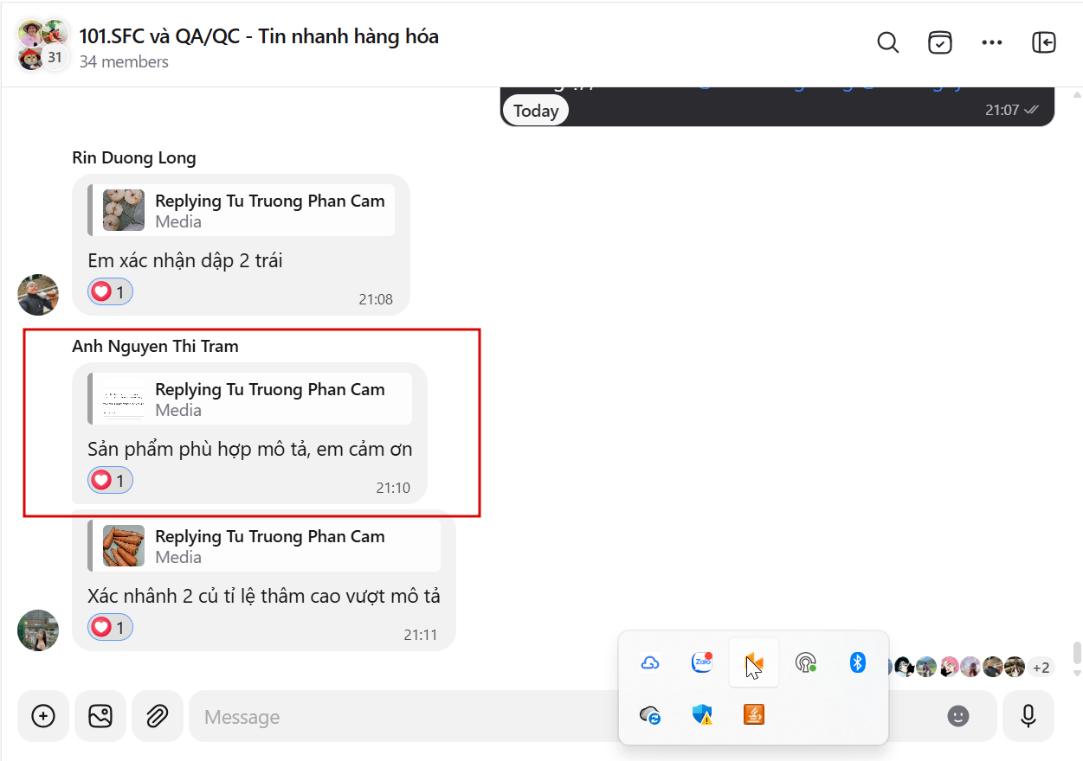Open Zalo from the system tray popup
Image resolution: width=1083 pixels, height=761 pixels.
click(x=702, y=663)
